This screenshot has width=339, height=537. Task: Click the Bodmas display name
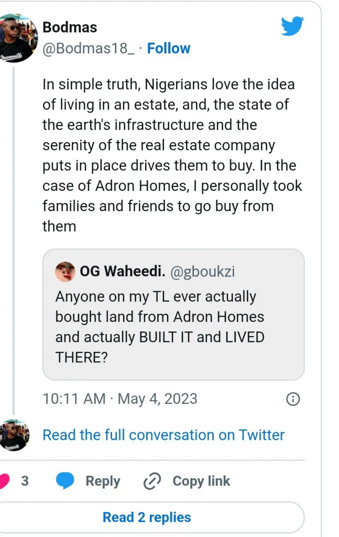point(70,27)
